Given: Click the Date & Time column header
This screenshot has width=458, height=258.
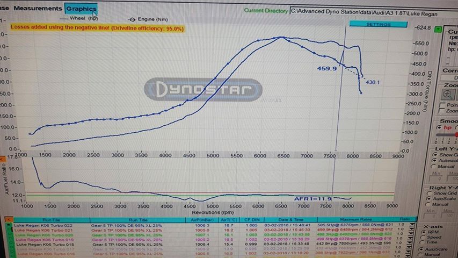Looking at the screenshot, I should tap(291, 219).
